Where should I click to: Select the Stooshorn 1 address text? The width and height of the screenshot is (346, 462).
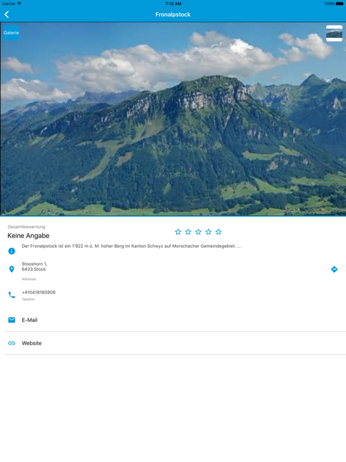[34, 266]
